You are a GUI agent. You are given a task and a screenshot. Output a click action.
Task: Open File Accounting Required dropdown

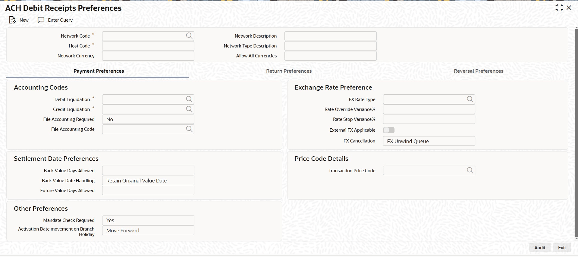click(148, 119)
